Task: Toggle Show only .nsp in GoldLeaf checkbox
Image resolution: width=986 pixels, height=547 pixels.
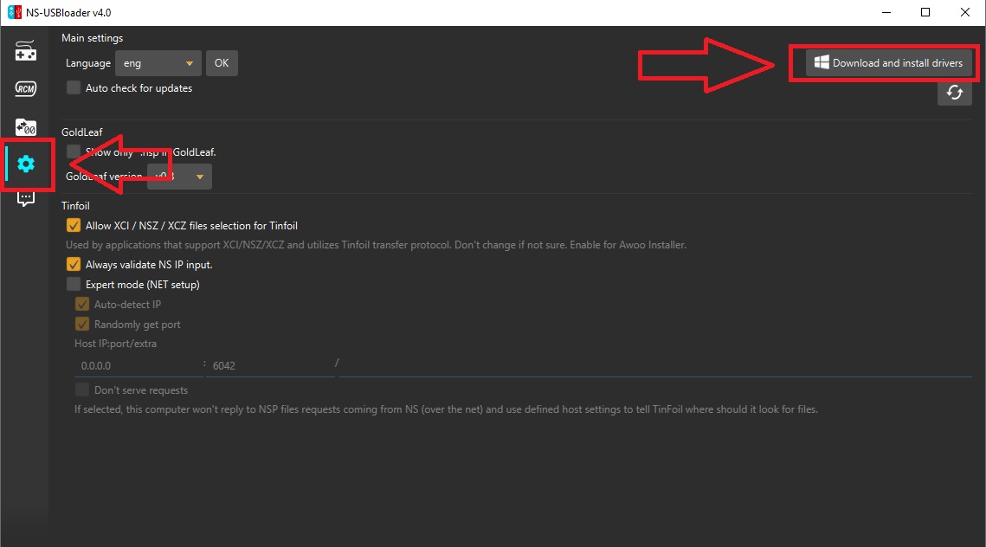Action: click(x=74, y=151)
